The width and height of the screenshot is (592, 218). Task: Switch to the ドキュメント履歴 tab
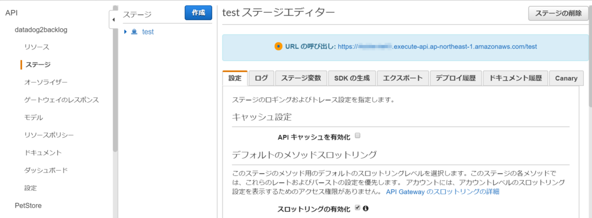pos(515,78)
